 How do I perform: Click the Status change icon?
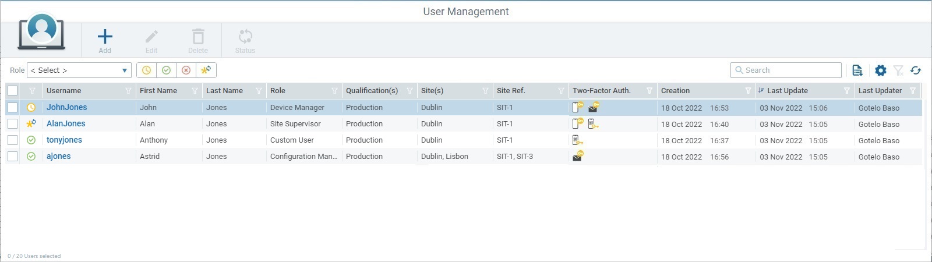pyautogui.click(x=245, y=37)
